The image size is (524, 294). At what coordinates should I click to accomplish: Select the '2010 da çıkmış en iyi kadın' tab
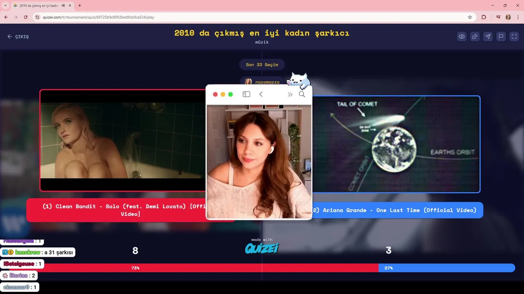pos(39,5)
